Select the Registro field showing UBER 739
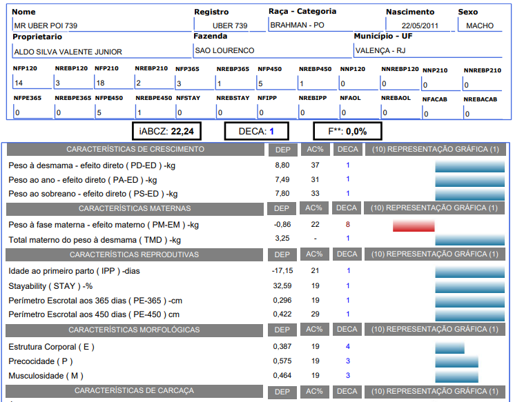The height and width of the screenshot is (402, 513). pyautogui.click(x=229, y=26)
